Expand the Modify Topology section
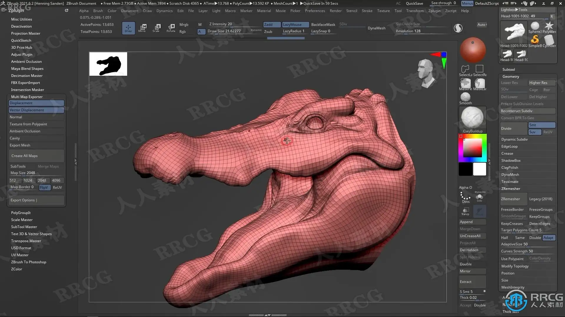 (x=515, y=266)
